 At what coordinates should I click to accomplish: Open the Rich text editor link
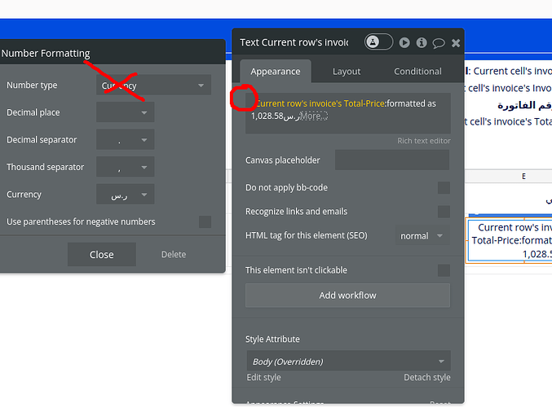coord(424,141)
